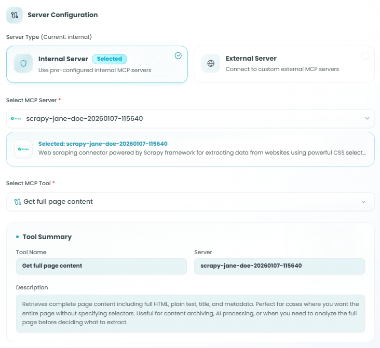
Task: Click the Server field in Tool Summary
Action: (279, 266)
